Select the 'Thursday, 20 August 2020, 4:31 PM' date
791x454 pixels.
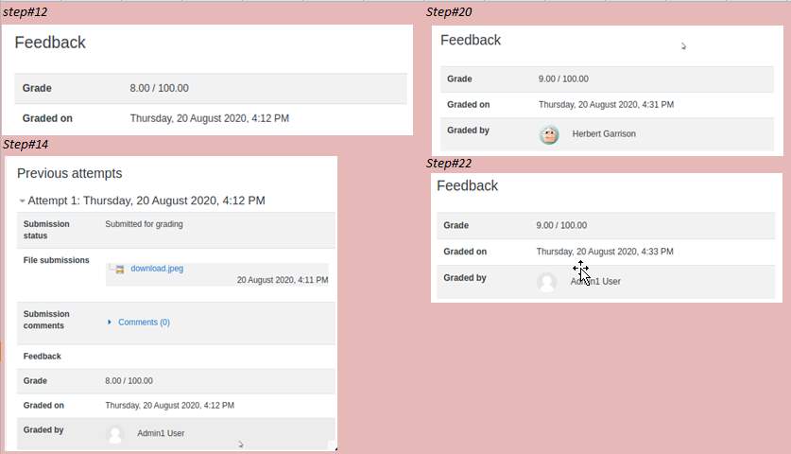606,105
